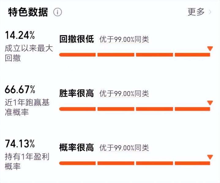
Task: Select the 14.24% max drawdown value
Action: (20, 35)
